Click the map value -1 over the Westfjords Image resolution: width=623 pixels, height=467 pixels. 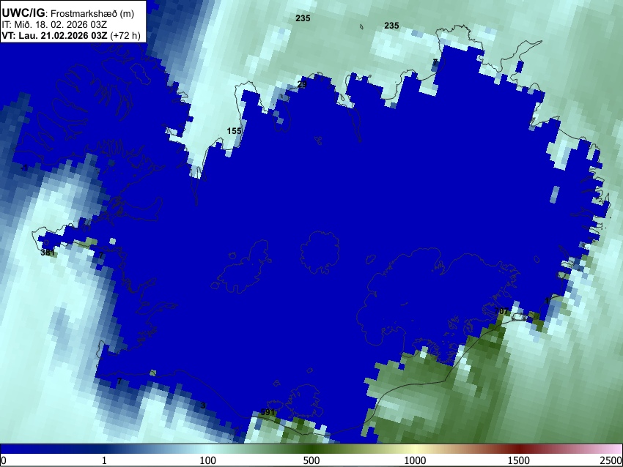25,168
